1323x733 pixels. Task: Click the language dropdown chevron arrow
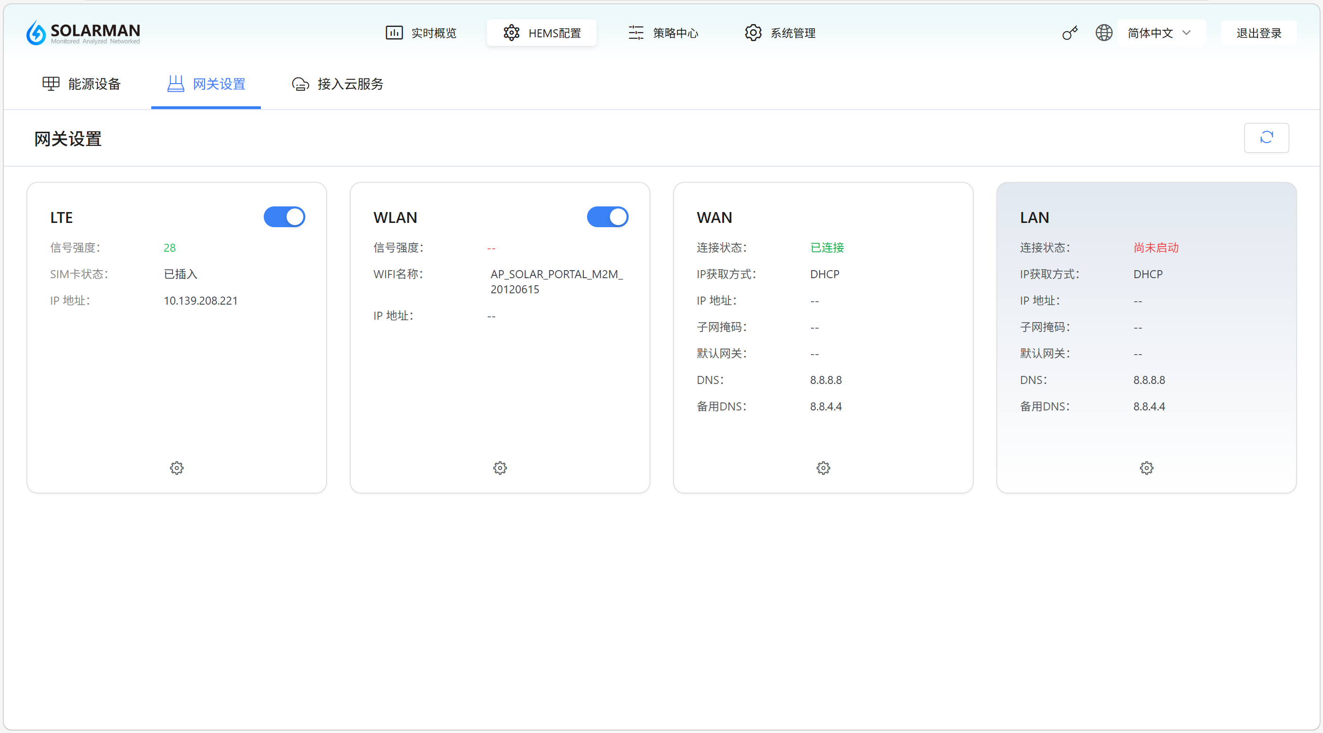pyautogui.click(x=1186, y=33)
